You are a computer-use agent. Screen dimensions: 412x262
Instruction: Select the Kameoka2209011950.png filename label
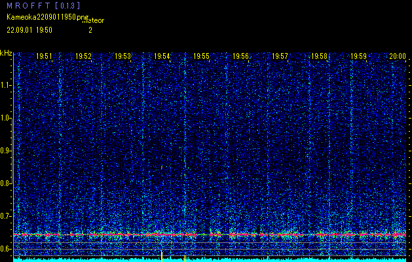[x=48, y=17]
